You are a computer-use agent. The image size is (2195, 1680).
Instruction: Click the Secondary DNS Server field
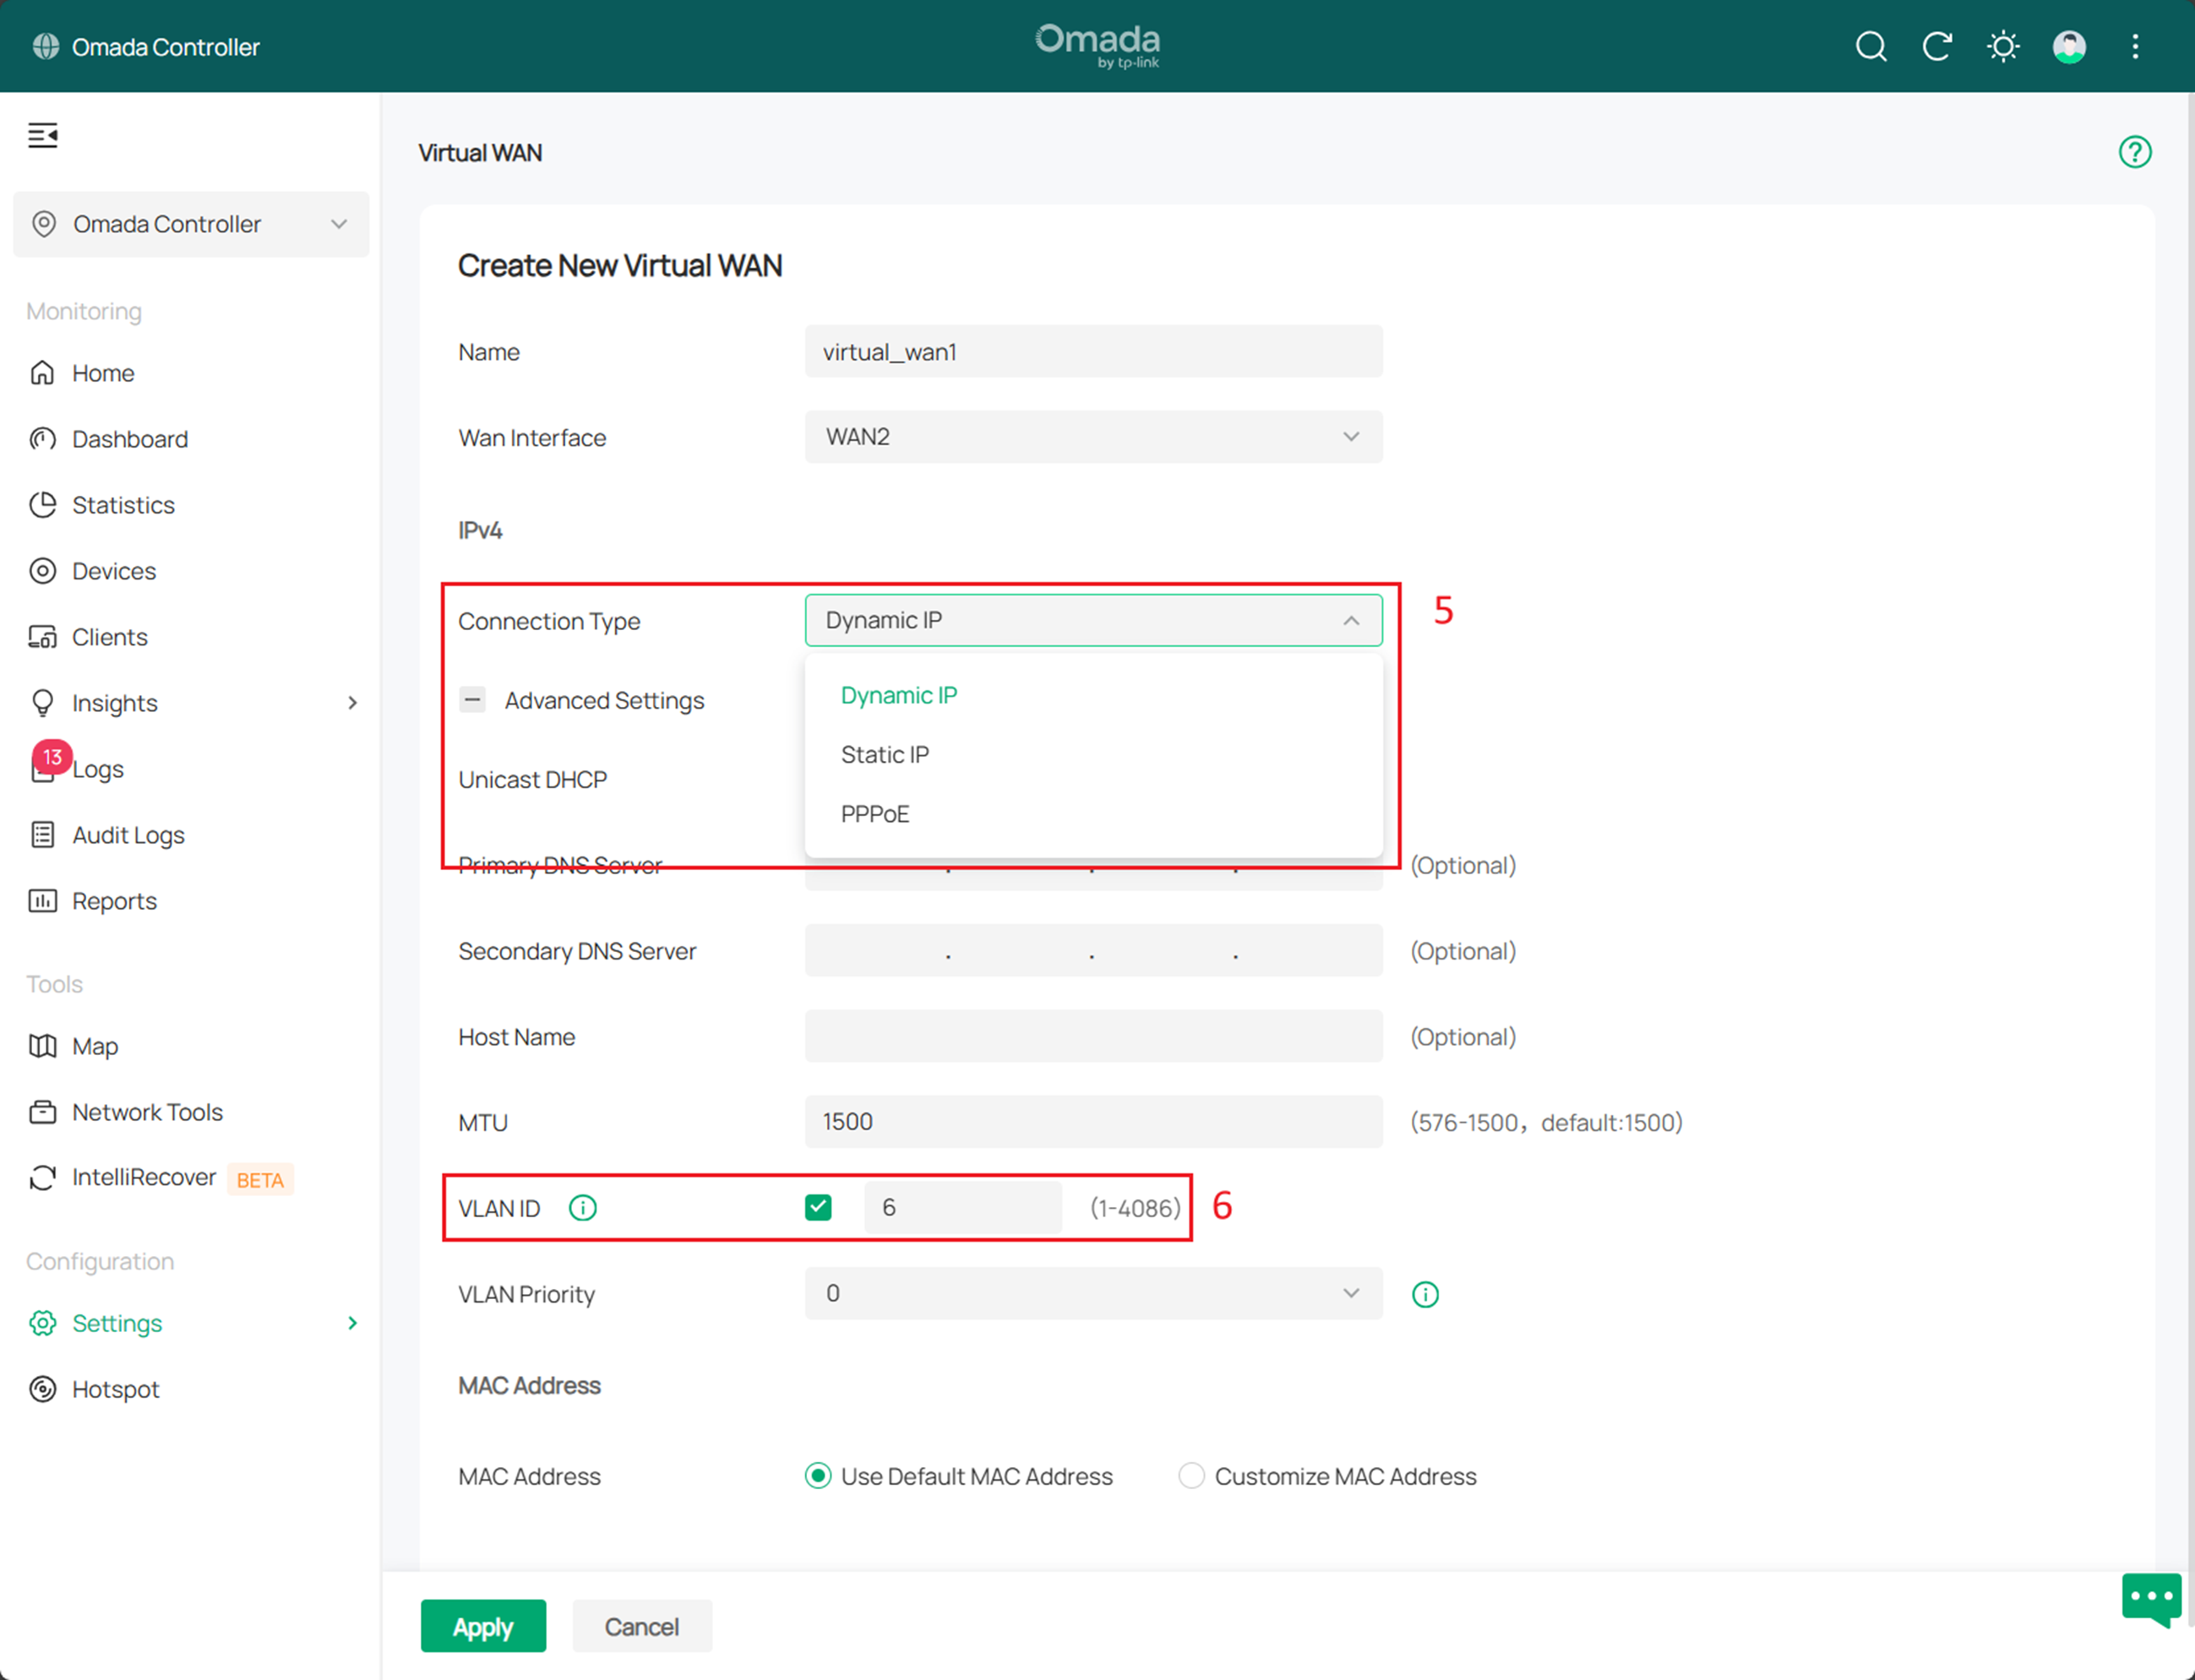point(1093,950)
